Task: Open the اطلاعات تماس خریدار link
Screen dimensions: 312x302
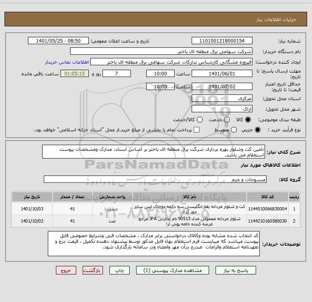Action: click(x=67, y=62)
